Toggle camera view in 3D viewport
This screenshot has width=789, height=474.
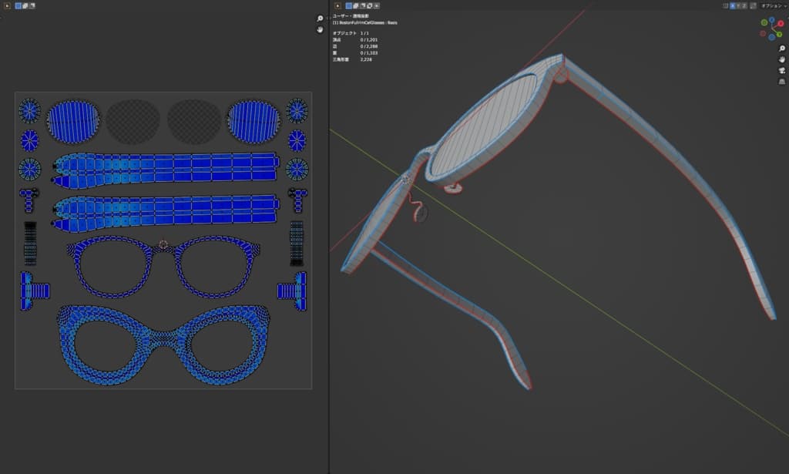click(781, 70)
